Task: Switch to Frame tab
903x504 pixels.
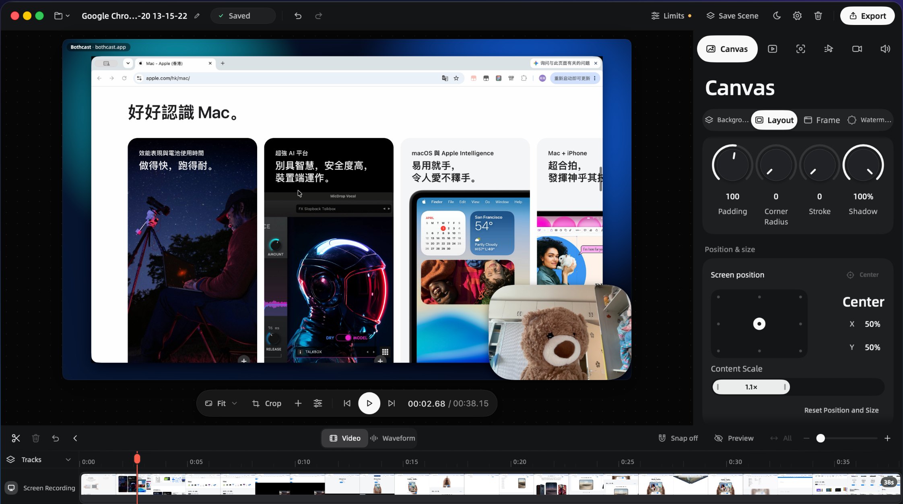Action: [822, 120]
